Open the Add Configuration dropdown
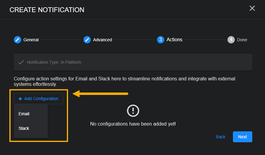Image resolution: width=265 pixels, height=155 pixels. 38,99
